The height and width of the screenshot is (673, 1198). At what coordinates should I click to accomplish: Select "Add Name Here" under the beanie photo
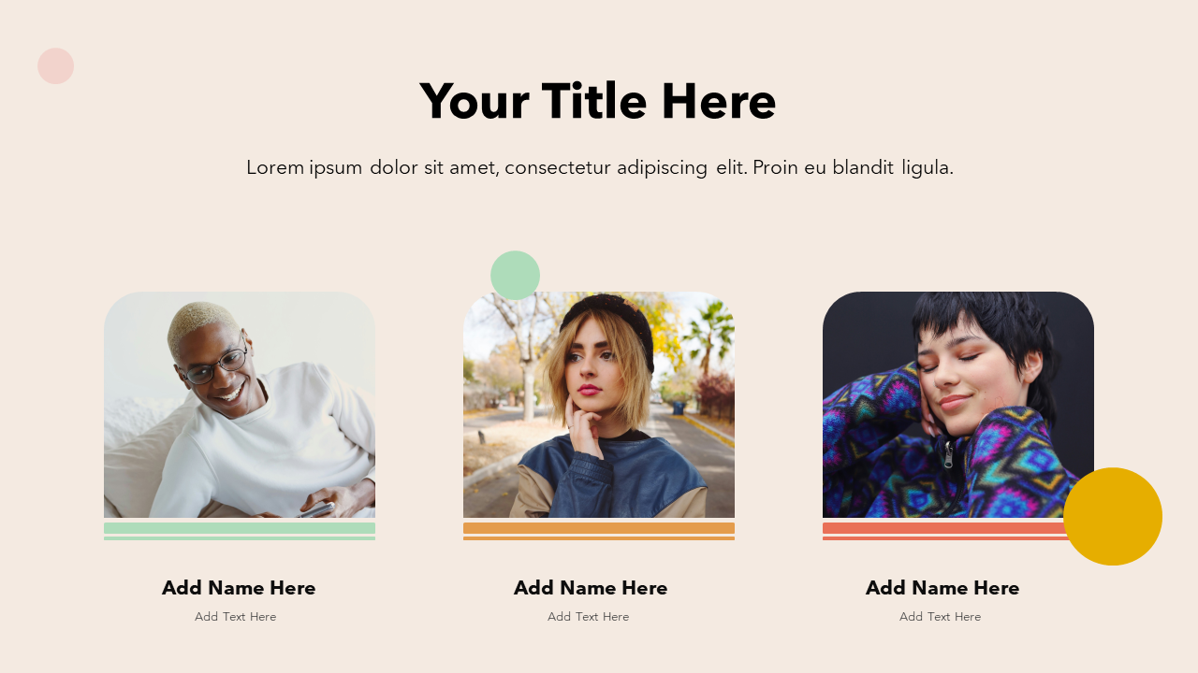pos(591,588)
